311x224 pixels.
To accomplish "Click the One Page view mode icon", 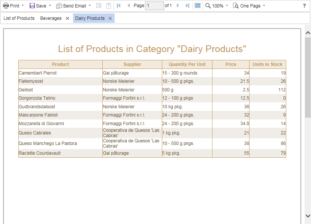I will click(236, 6).
